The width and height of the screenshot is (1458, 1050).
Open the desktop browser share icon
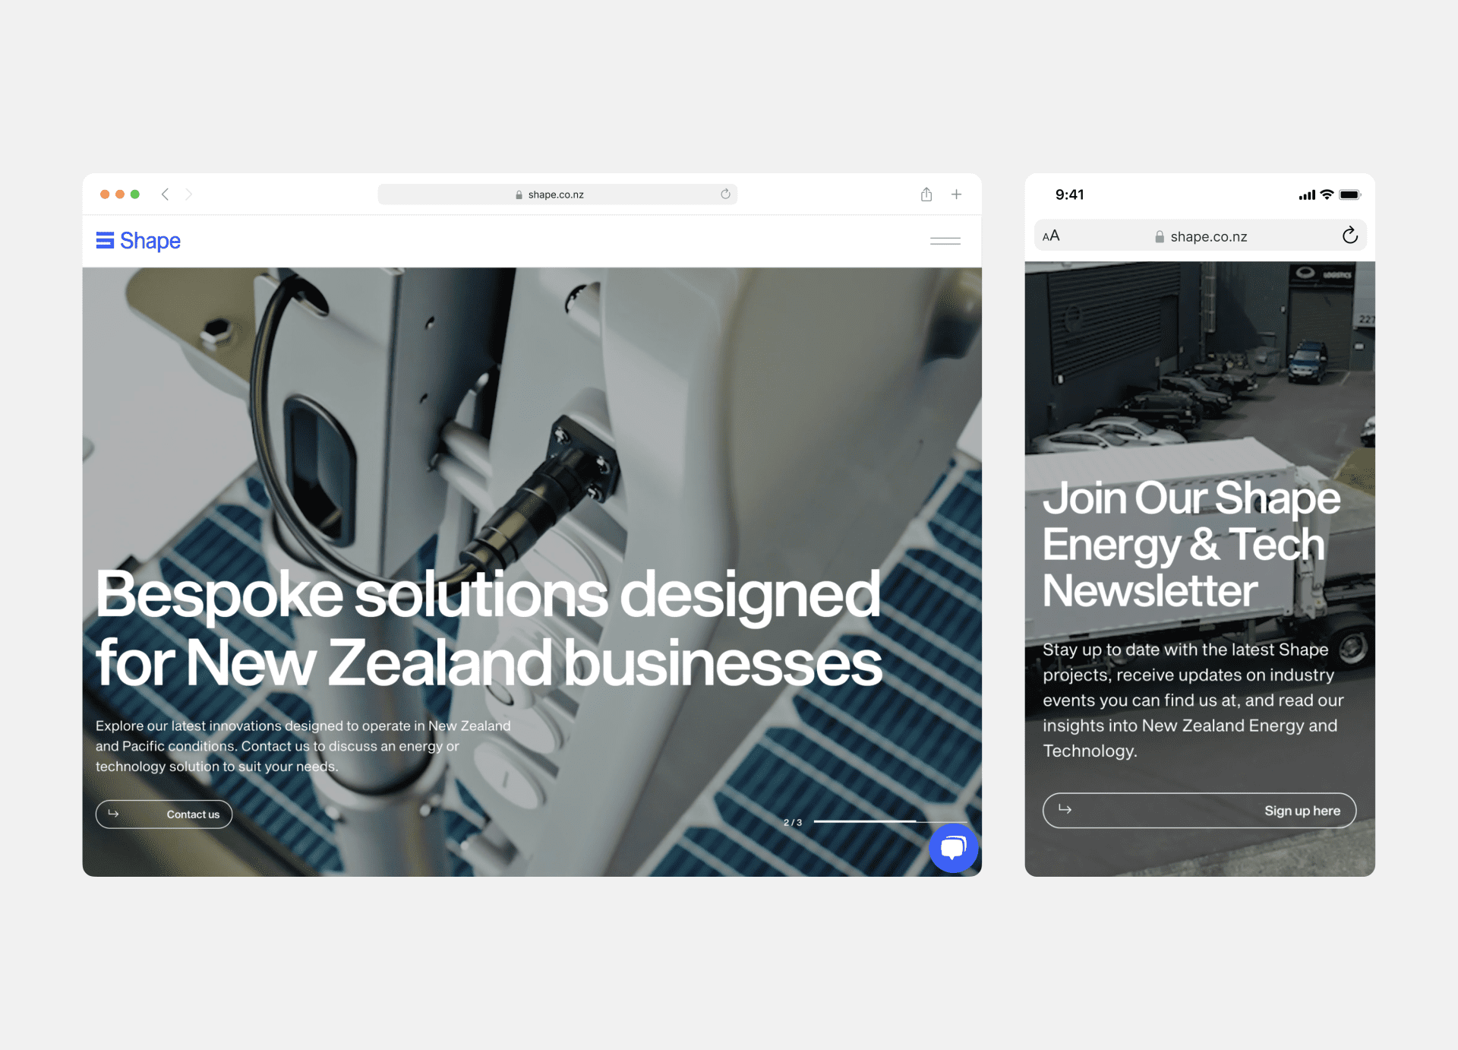[x=926, y=195]
